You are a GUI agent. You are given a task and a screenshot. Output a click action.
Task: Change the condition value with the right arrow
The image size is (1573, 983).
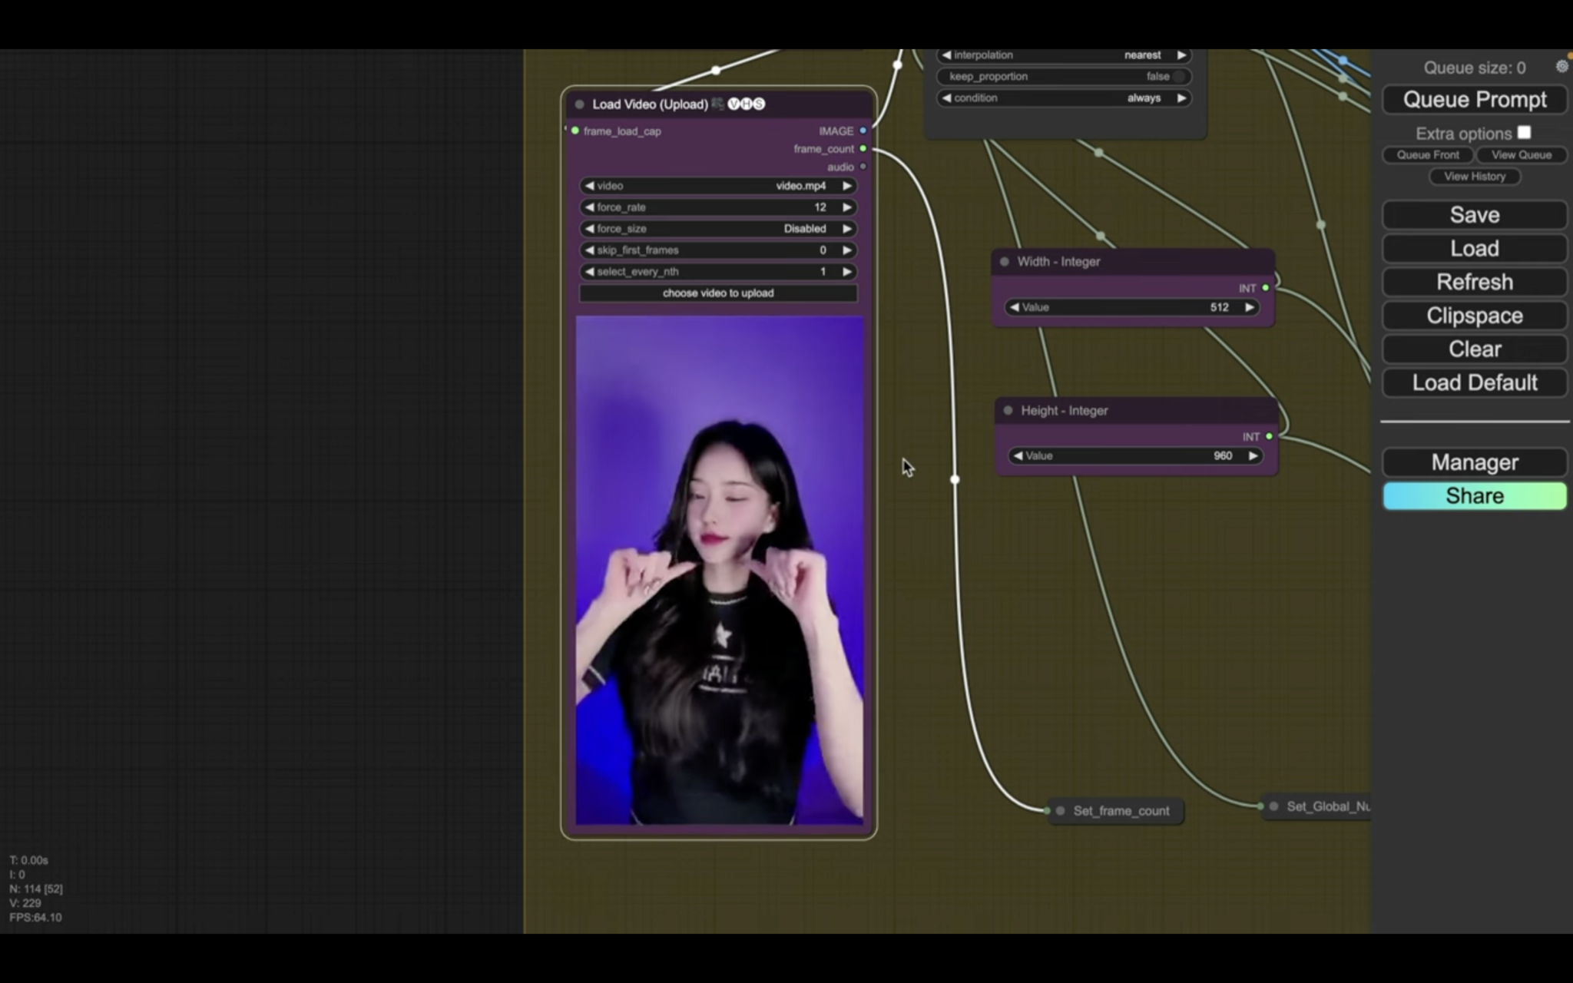(1182, 98)
